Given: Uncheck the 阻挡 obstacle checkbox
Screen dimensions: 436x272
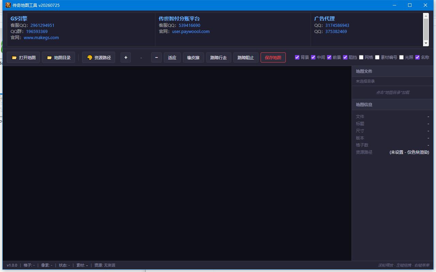Looking at the screenshot, I should coord(345,57).
